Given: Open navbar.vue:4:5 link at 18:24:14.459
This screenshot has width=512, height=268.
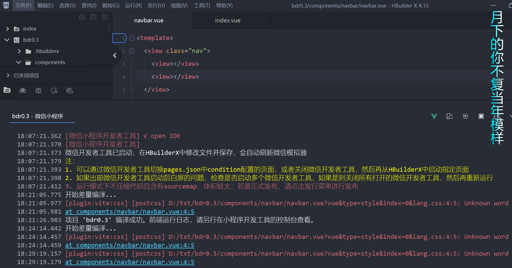Looking at the screenshot, I should (x=130, y=245).
